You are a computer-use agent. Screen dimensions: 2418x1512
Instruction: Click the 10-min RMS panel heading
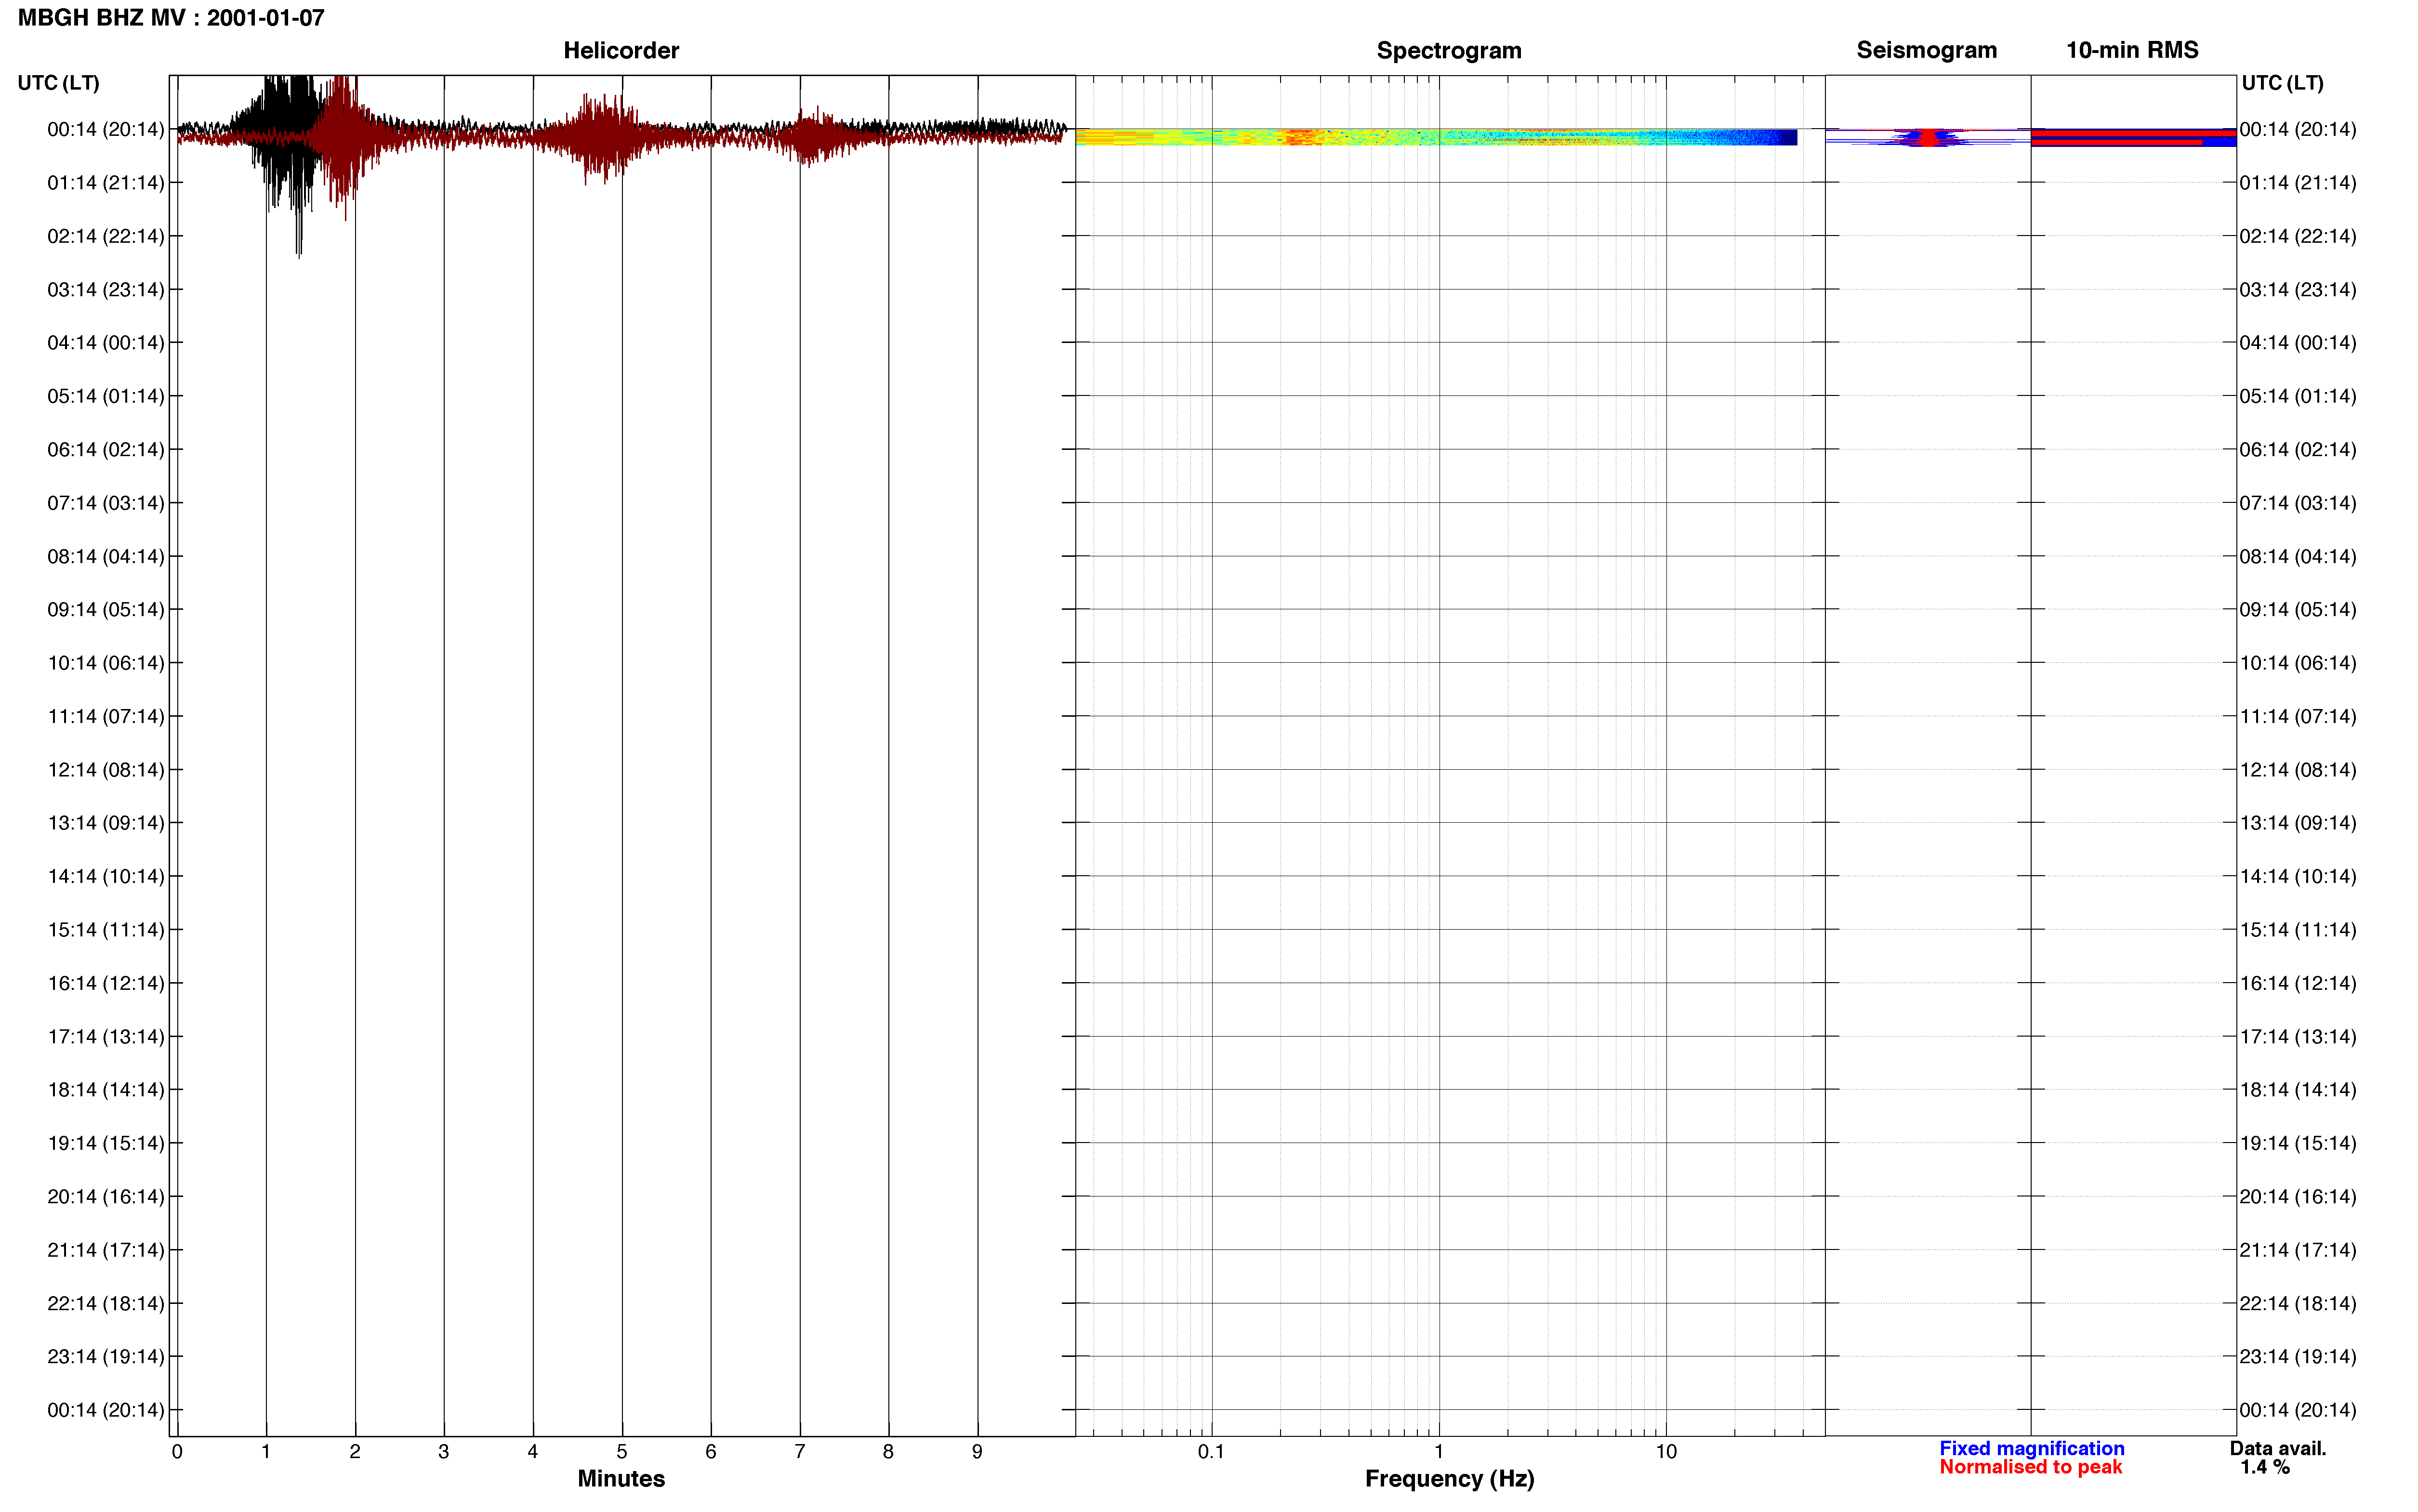[2132, 50]
